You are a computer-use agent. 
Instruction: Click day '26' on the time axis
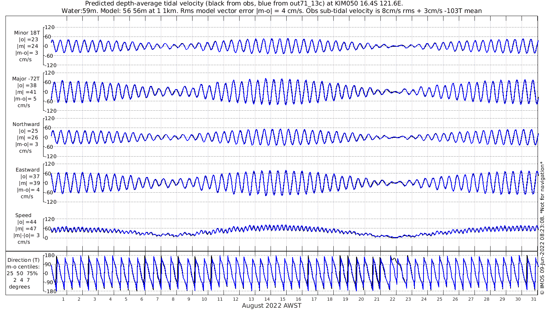[x=455, y=299]
